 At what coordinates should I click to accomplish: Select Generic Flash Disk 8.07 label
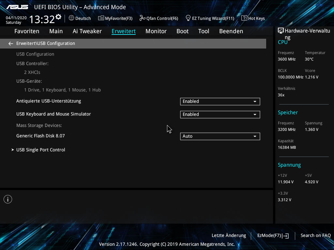pyautogui.click(x=40, y=136)
